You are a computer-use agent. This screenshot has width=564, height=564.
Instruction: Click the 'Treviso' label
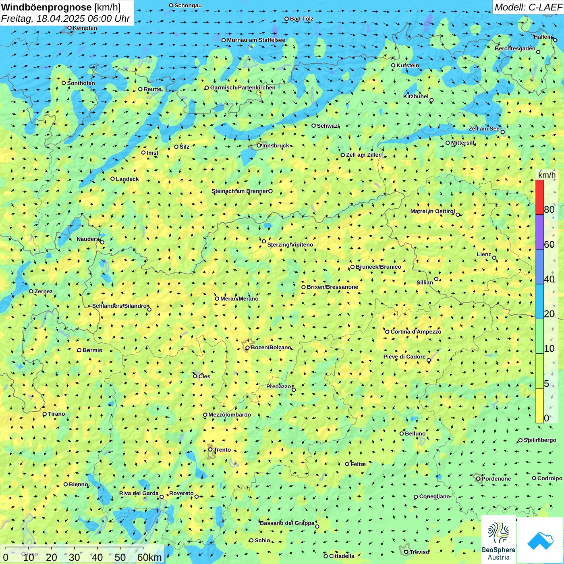[x=419, y=552]
